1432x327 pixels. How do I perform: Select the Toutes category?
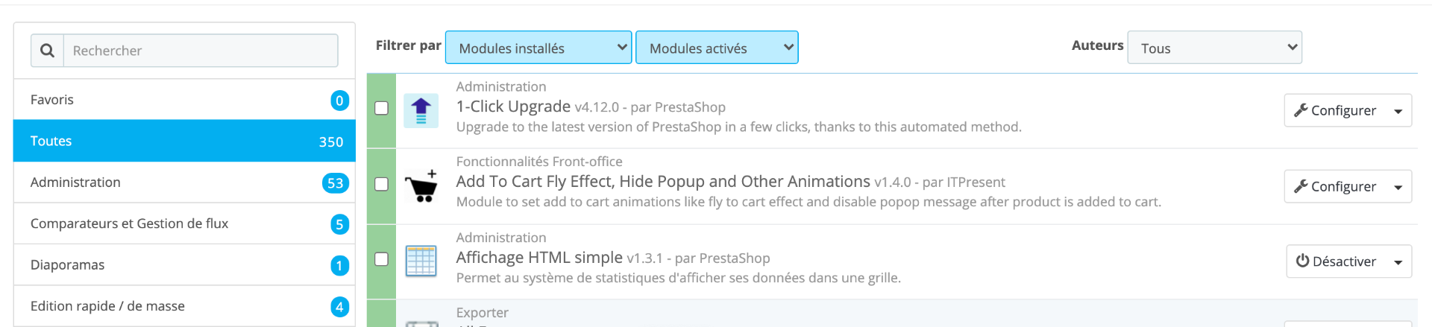[184, 141]
